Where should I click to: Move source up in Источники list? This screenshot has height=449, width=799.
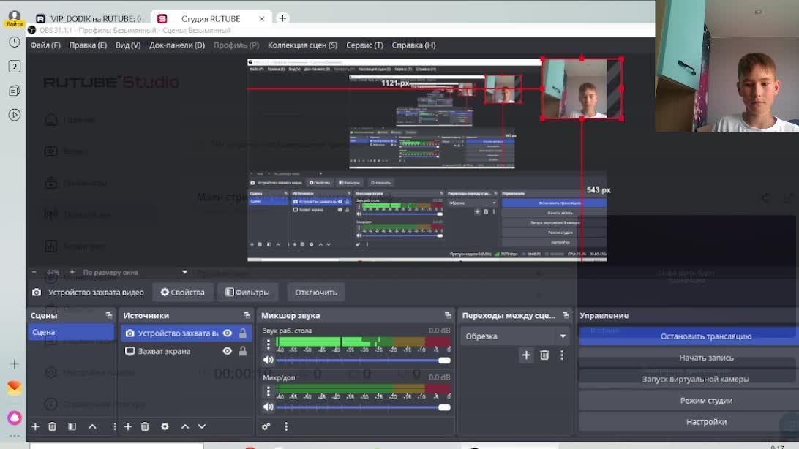click(x=185, y=426)
